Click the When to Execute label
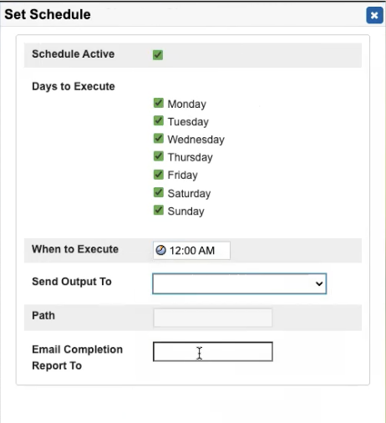Screen dimensions: 386x423 [75, 249]
